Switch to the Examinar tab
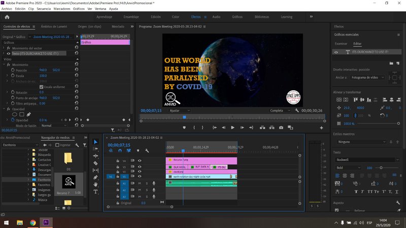Image resolution: width=406 pixels, height=228 pixels. tap(341, 44)
